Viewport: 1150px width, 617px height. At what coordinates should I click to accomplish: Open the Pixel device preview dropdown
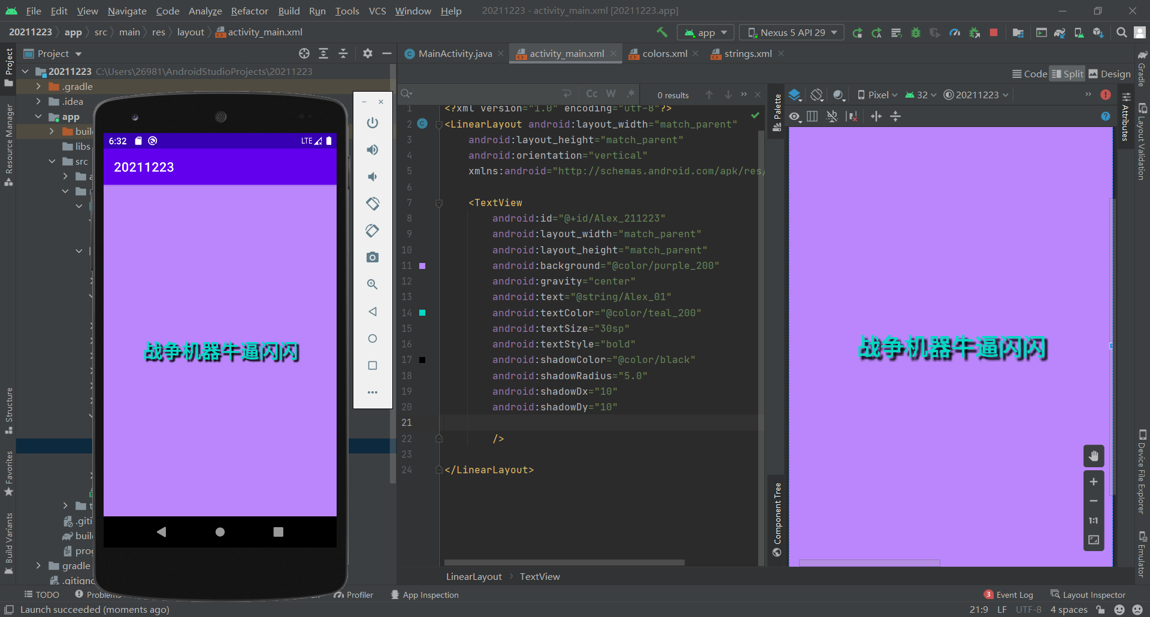(x=877, y=95)
